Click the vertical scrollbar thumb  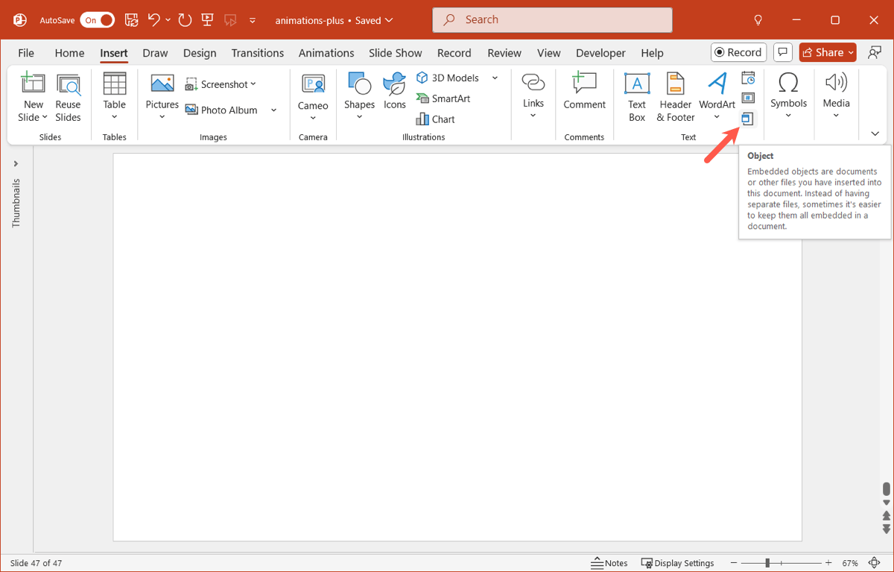point(887,489)
